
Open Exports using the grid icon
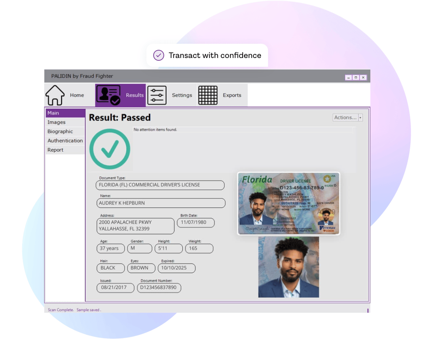tap(208, 94)
